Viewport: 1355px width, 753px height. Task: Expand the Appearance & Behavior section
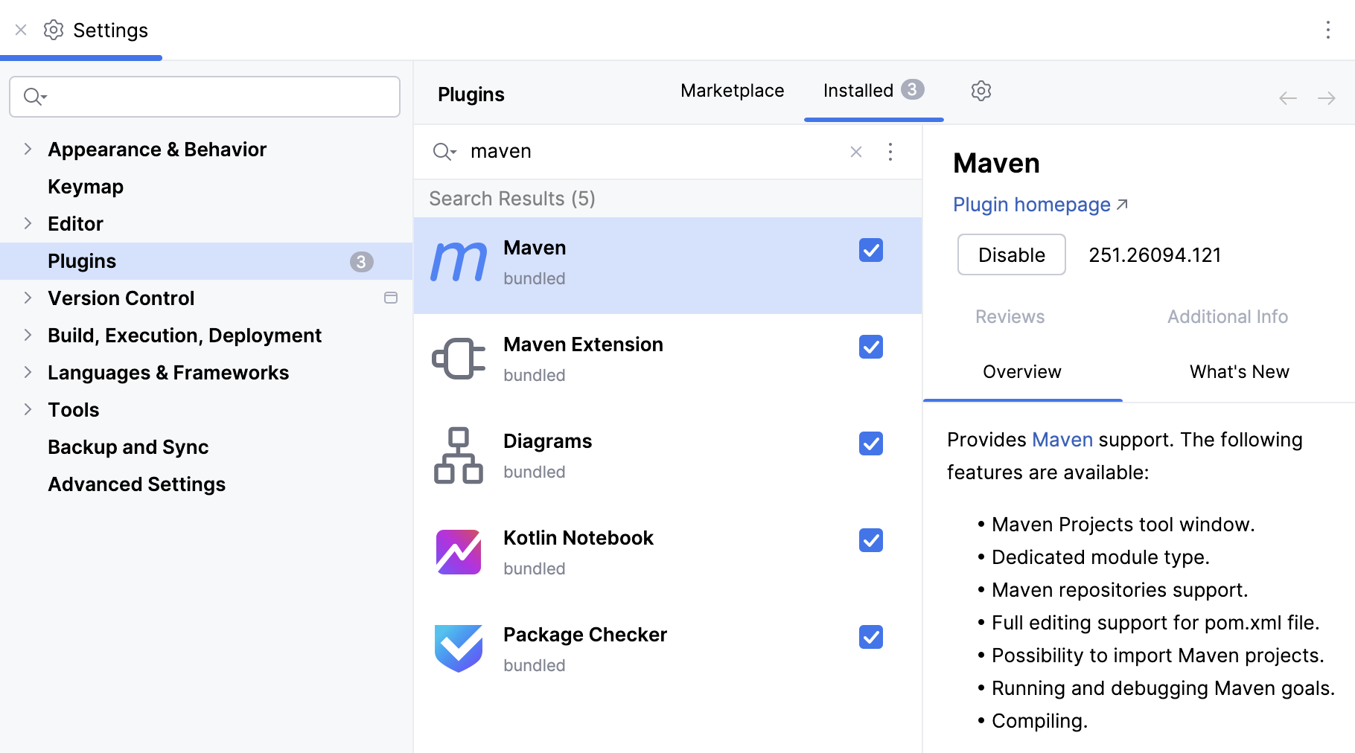[28, 149]
